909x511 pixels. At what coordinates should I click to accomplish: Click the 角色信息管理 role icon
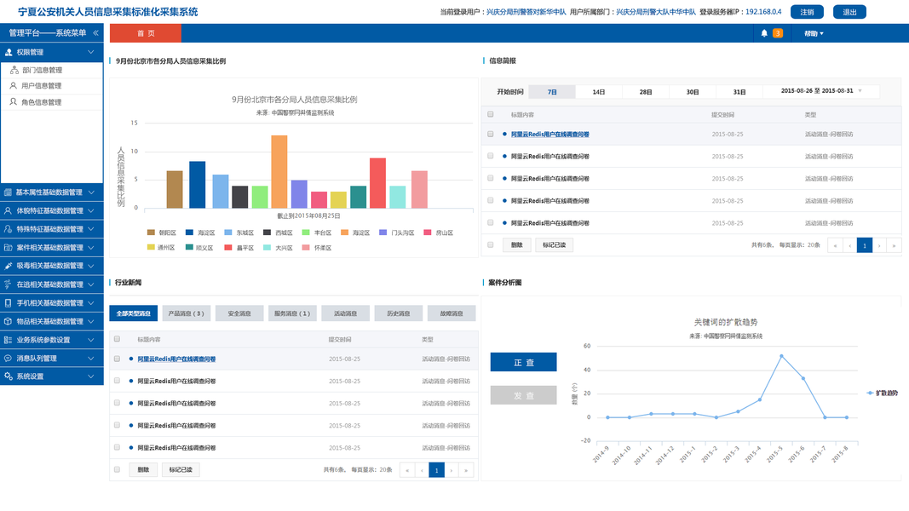14,102
